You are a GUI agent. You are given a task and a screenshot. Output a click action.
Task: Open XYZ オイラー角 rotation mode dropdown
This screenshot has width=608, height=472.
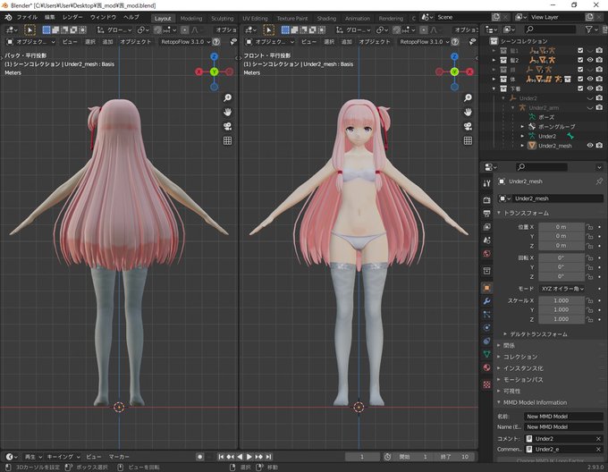pos(562,289)
